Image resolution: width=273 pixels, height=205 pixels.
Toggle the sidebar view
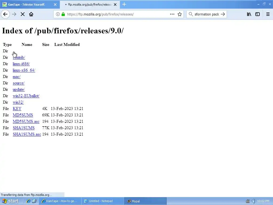[x=258, y=14]
